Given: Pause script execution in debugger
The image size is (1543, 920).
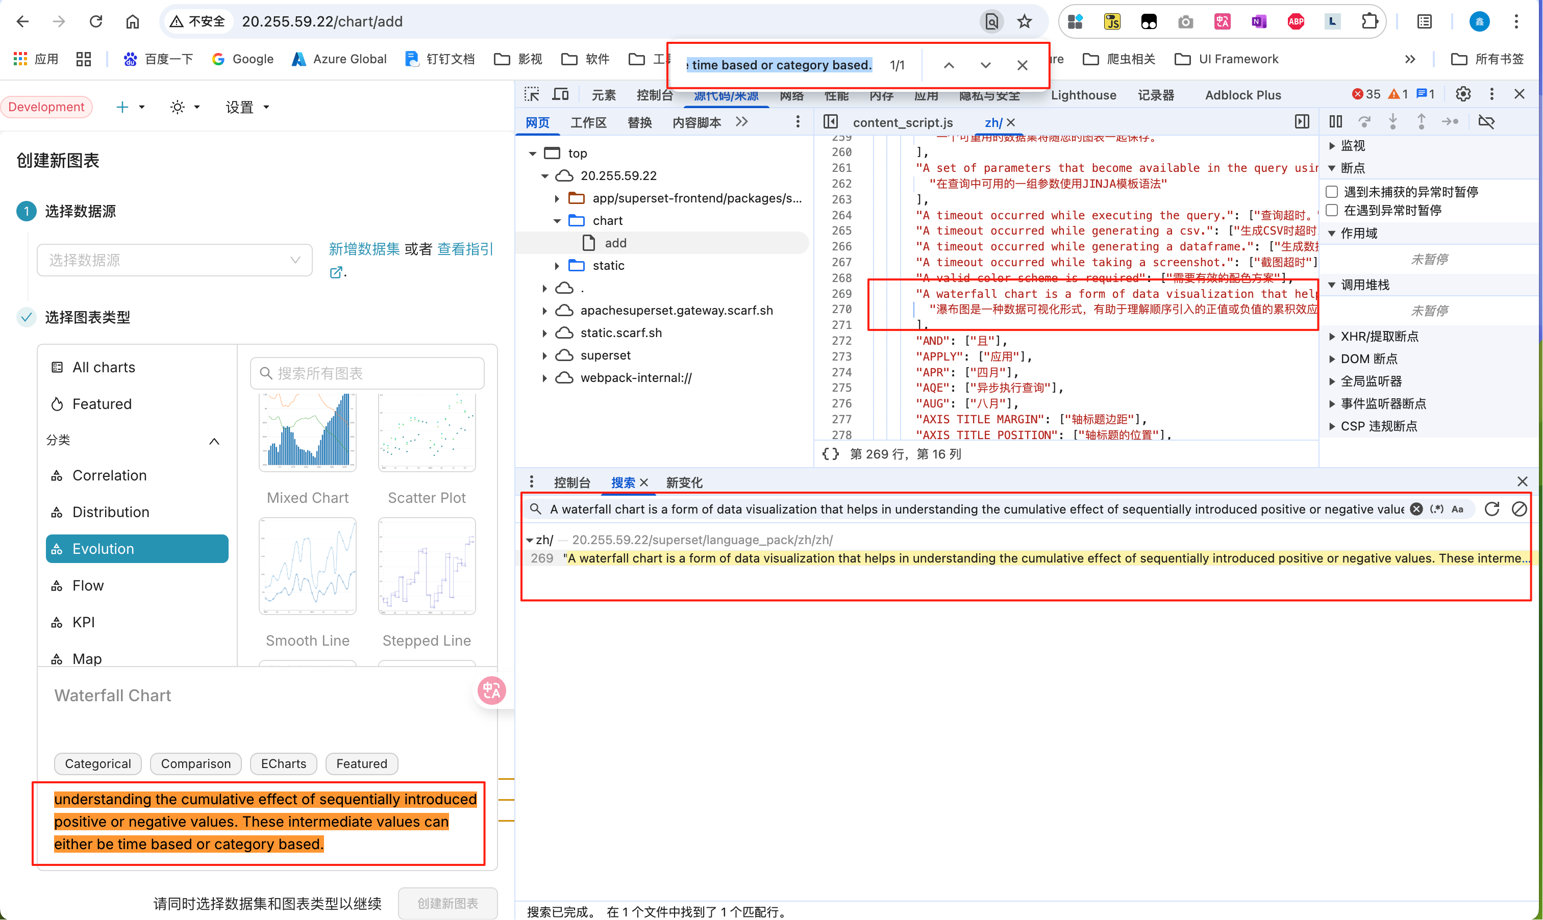Looking at the screenshot, I should 1336,121.
